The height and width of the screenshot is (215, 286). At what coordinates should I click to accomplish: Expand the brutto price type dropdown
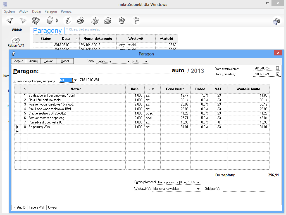click(x=146, y=61)
